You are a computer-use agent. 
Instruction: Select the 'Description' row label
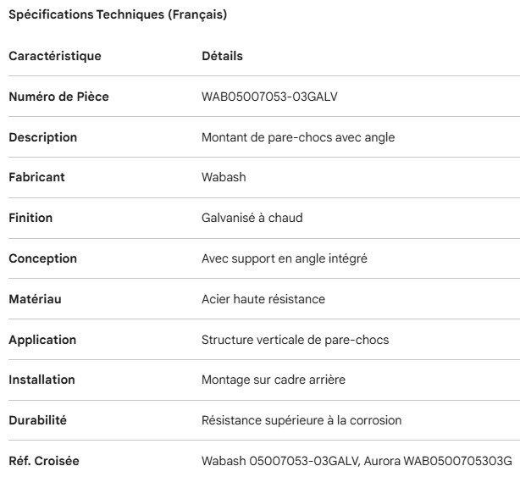(x=42, y=137)
